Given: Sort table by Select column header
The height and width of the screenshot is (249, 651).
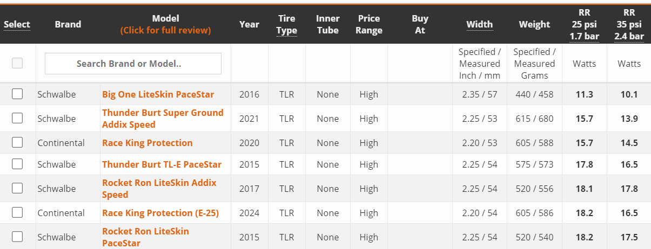Looking at the screenshot, I should pos(17,24).
